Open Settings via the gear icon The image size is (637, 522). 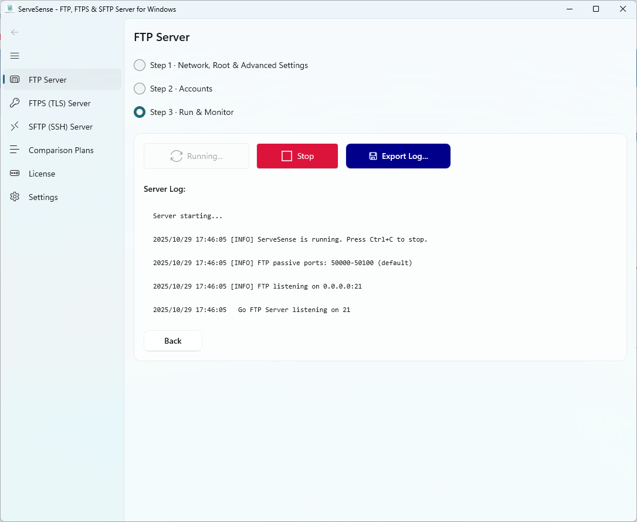(x=14, y=196)
